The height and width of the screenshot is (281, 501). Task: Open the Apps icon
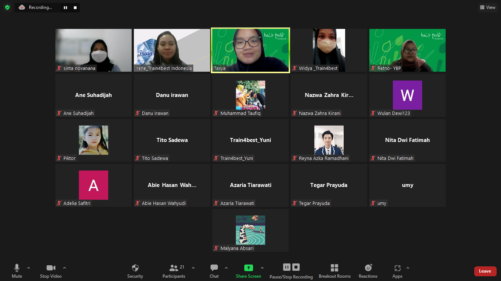pos(397,268)
